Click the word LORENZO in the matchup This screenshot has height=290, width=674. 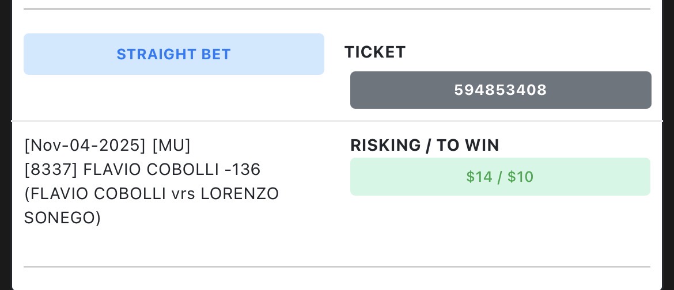click(240, 194)
